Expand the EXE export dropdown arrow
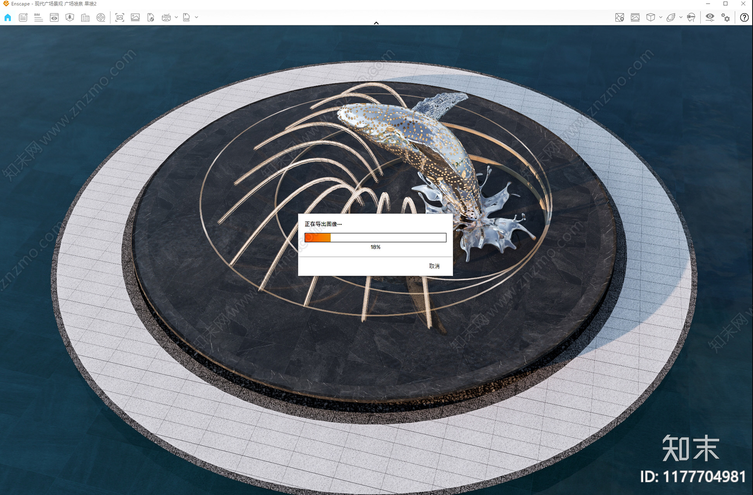753x495 pixels. tap(196, 17)
